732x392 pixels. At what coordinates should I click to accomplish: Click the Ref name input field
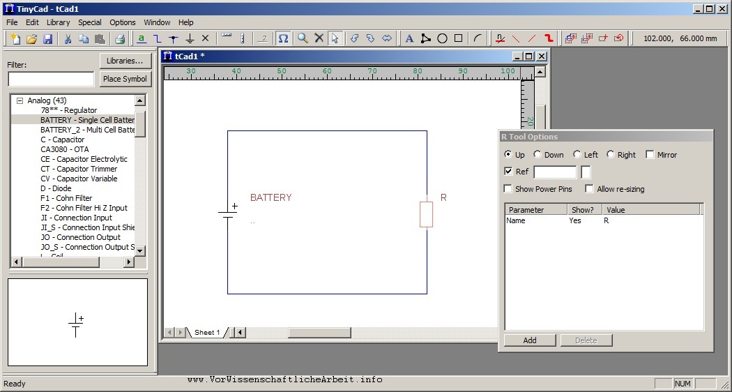[555, 172]
